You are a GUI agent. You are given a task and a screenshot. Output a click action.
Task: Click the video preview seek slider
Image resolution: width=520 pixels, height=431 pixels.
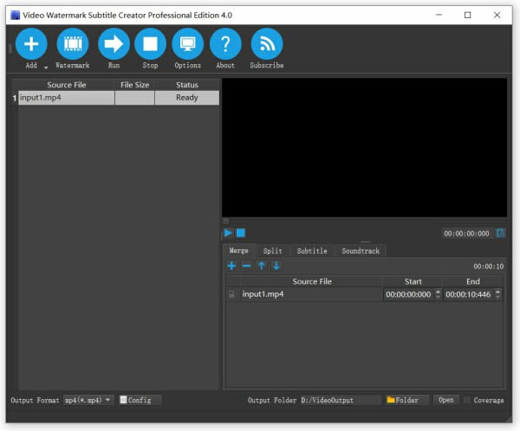pos(364,221)
